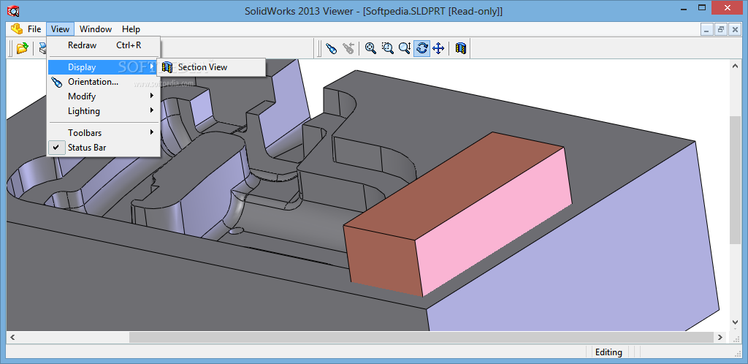Open the Help menu

pos(131,29)
